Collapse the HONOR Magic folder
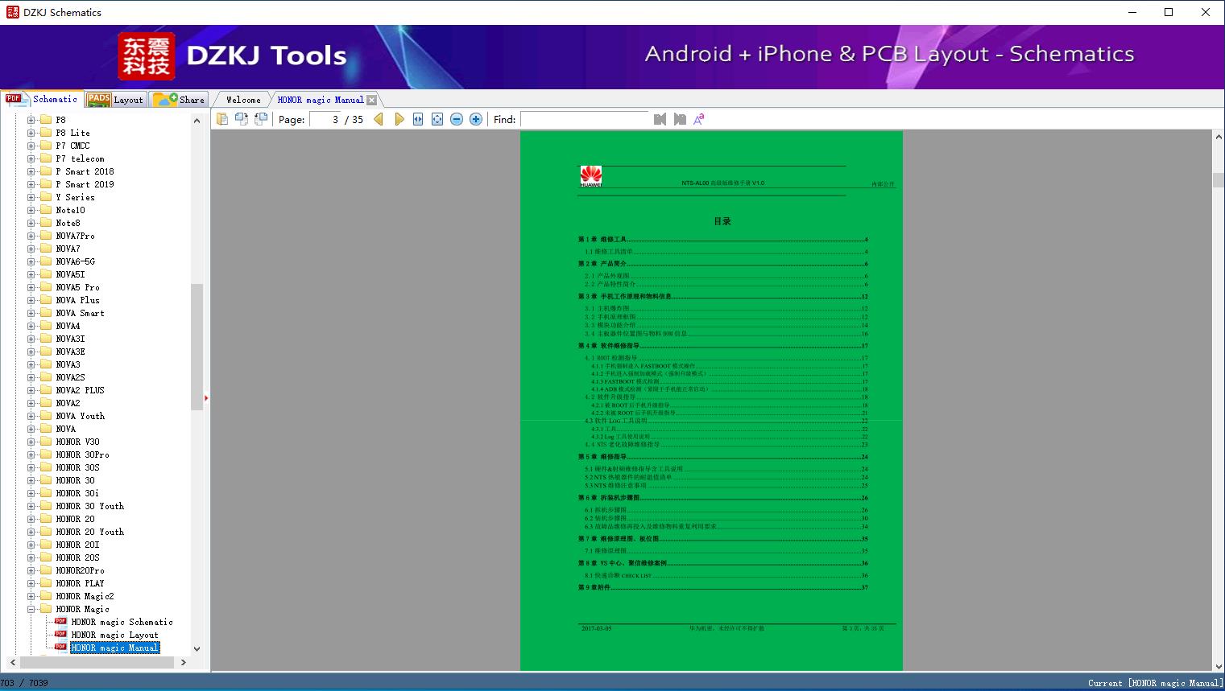The height and width of the screenshot is (691, 1225). (x=31, y=609)
